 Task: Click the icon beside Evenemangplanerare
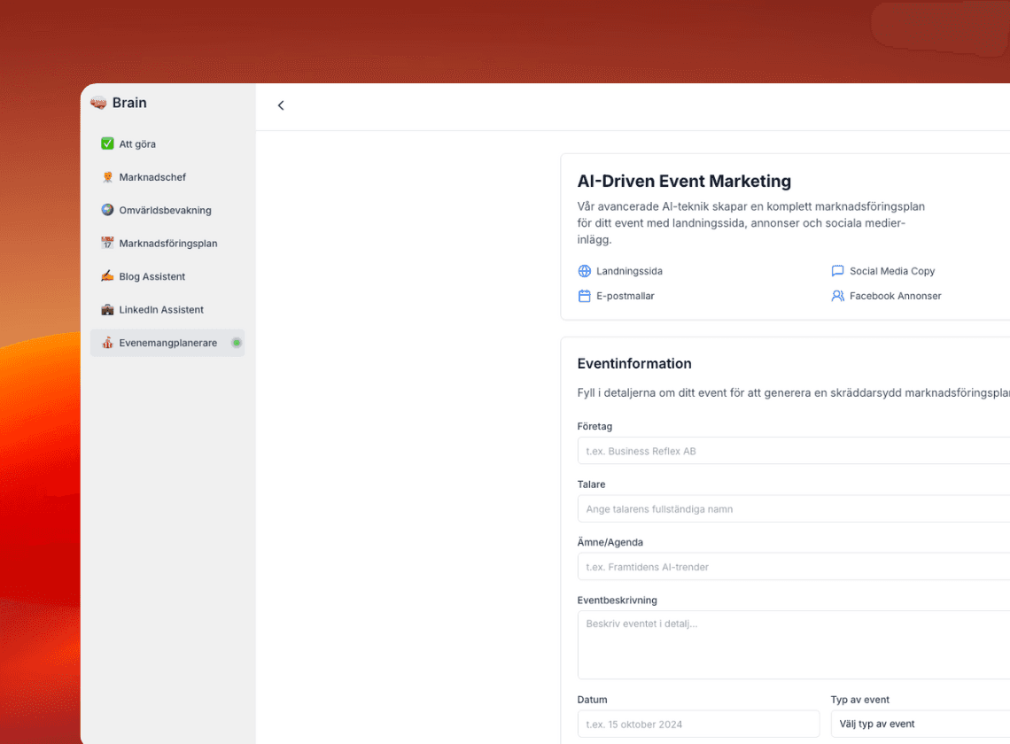coord(107,343)
